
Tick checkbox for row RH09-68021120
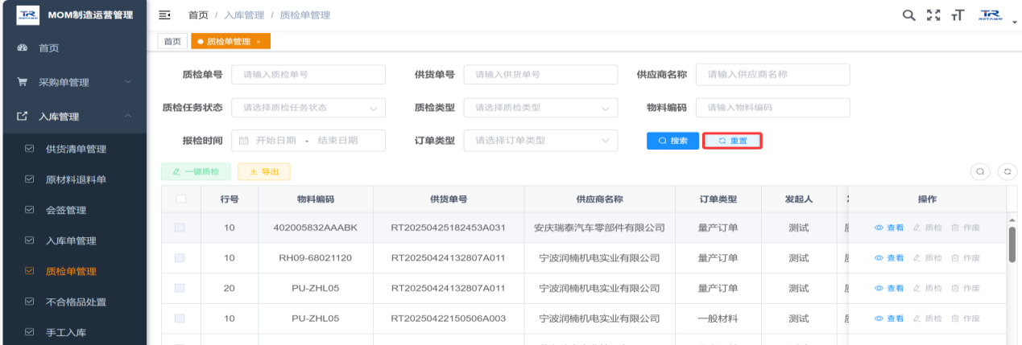coord(180,258)
